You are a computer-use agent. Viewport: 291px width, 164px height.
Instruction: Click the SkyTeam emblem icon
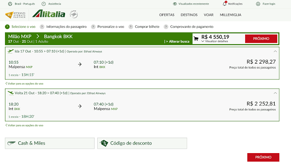[x=74, y=14]
